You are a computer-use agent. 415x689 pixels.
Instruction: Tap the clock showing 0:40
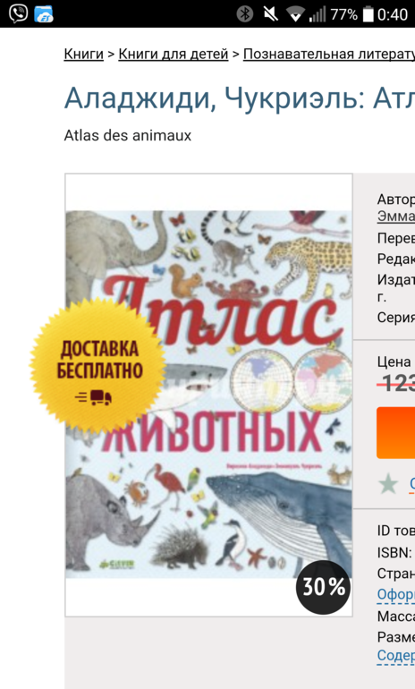tap(393, 14)
